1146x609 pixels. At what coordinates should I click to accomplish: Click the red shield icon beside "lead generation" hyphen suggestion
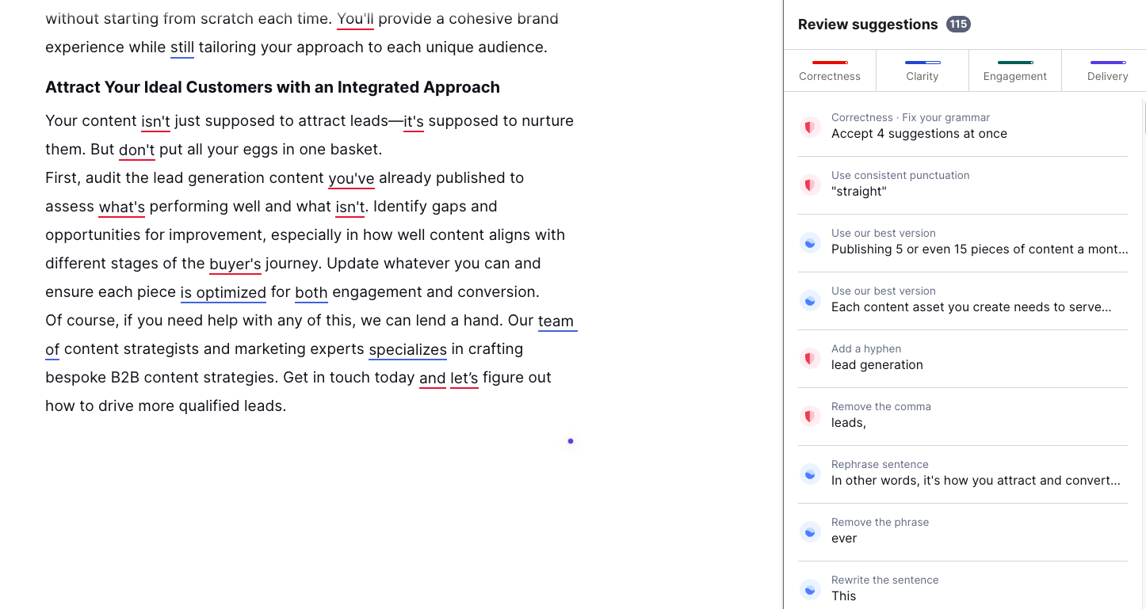(x=809, y=358)
